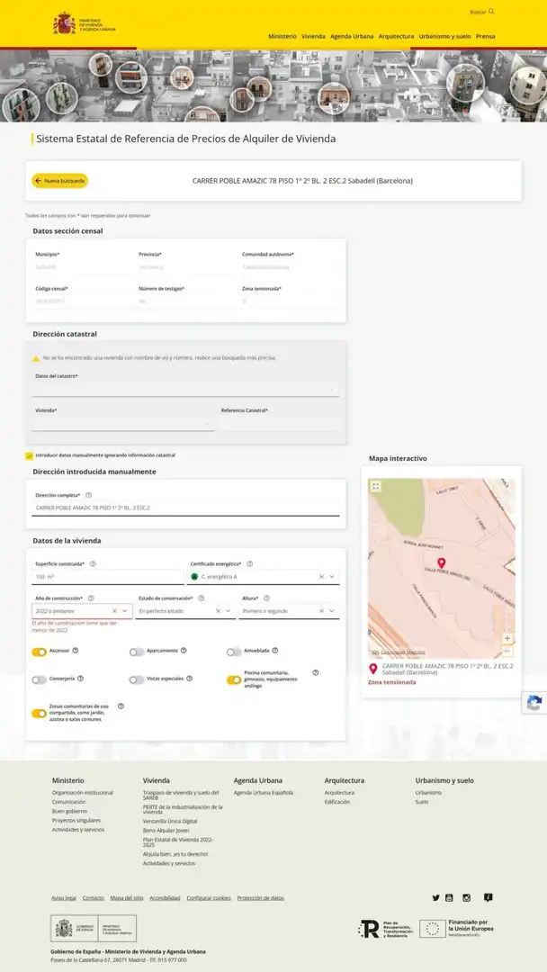
Task: Click the red location pin on the map
Action: (441, 562)
